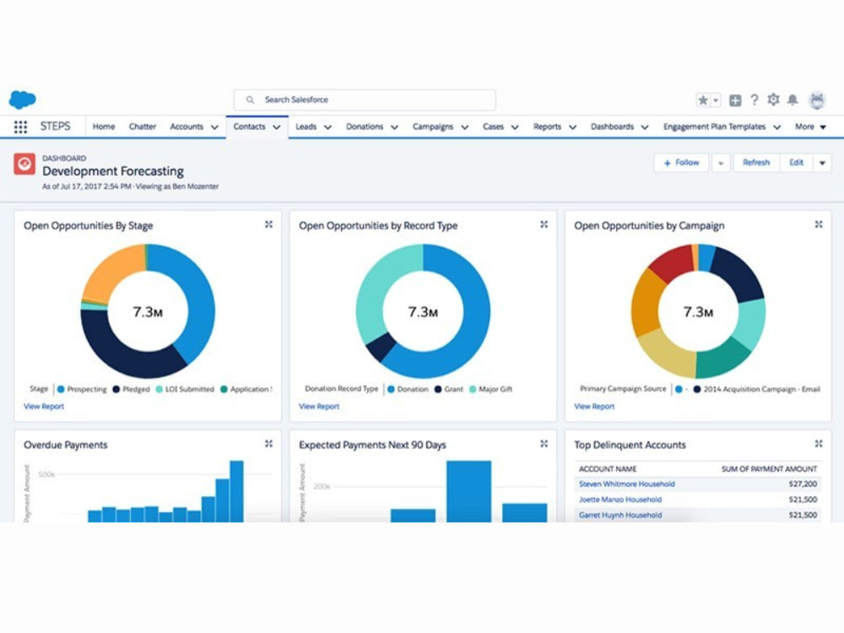Click the Grant legend swatch
This screenshot has height=633, width=844.
(438, 389)
